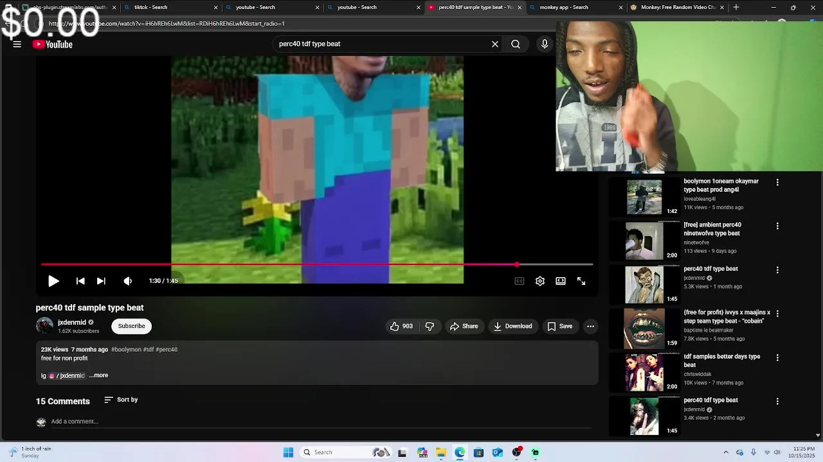Open options for 5.3K views perc40 tdf beat
Image resolution: width=823 pixels, height=462 pixels.
pos(777,270)
